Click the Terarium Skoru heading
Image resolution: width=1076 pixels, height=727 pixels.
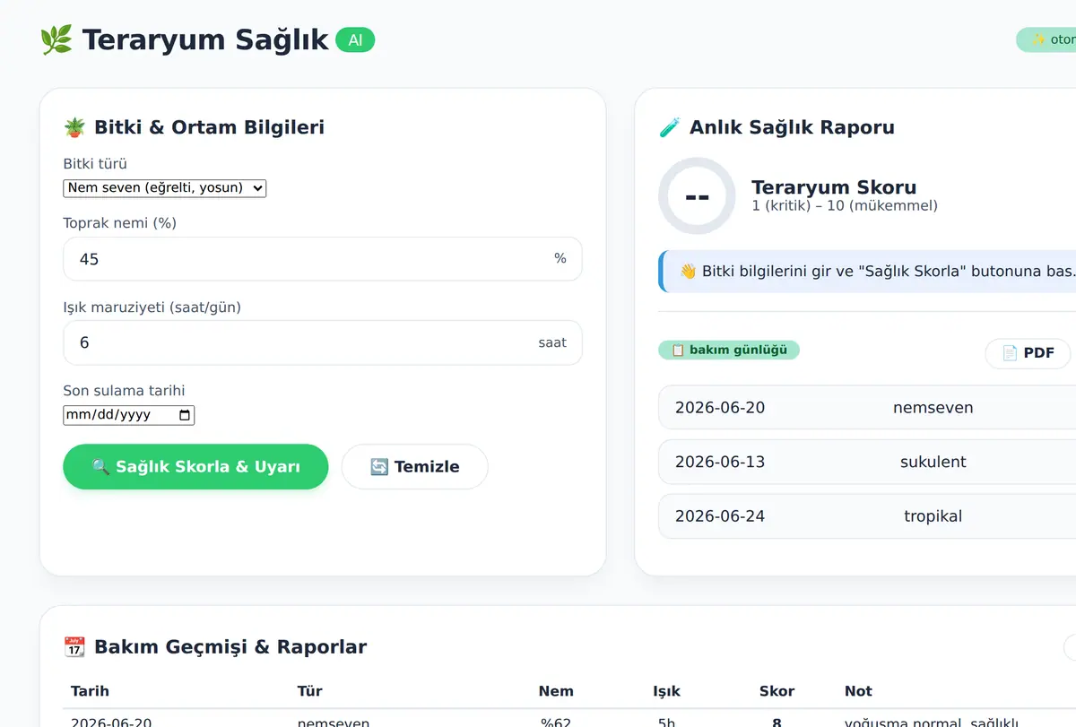[834, 187]
